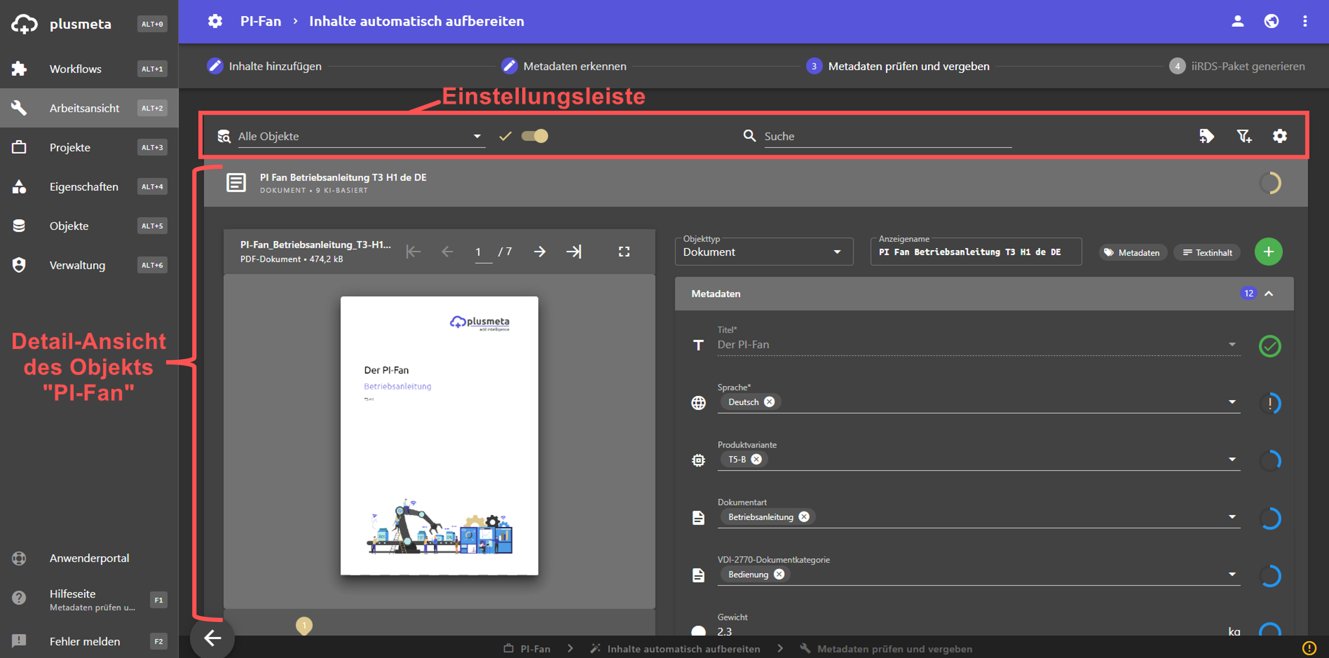1329x658 pixels.
Task: Click the VDI-2770-Dokumentkategorie confidence ring
Action: (x=1270, y=576)
